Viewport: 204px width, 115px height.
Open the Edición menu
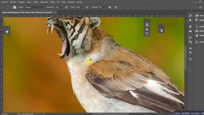(x=13, y=2)
